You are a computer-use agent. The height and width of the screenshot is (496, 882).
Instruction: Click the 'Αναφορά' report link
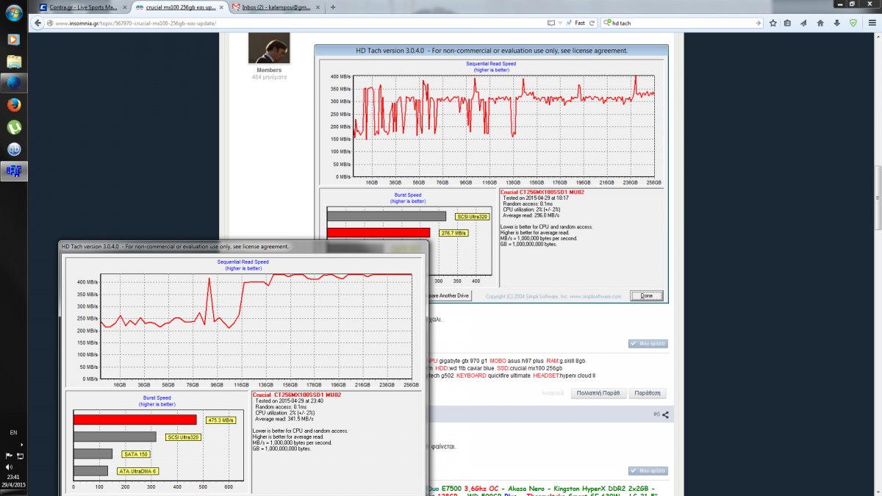click(x=553, y=393)
